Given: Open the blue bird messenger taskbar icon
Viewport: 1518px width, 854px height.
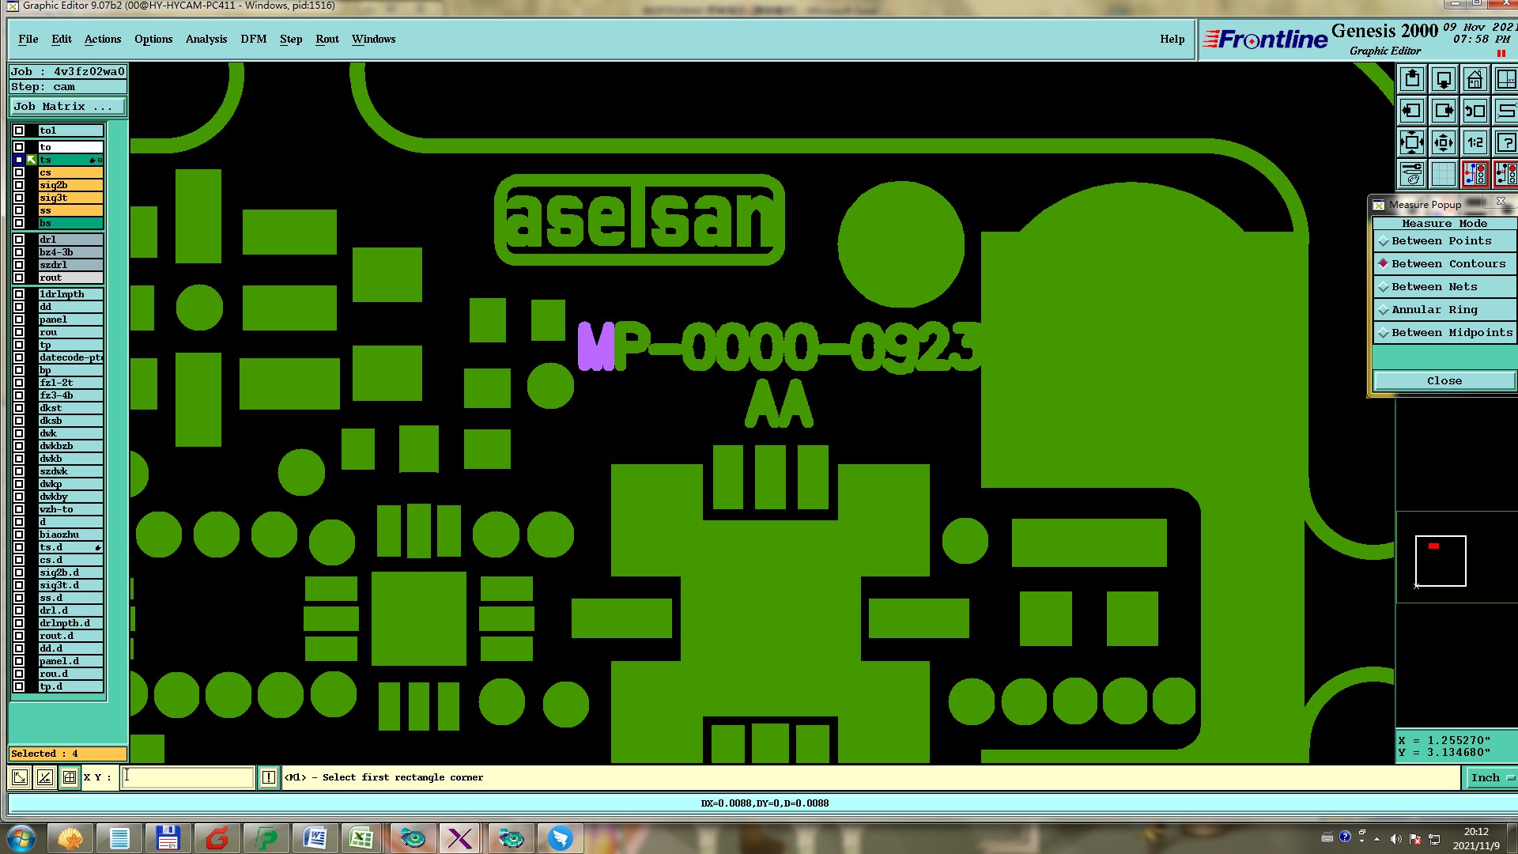Looking at the screenshot, I should pos(560,838).
